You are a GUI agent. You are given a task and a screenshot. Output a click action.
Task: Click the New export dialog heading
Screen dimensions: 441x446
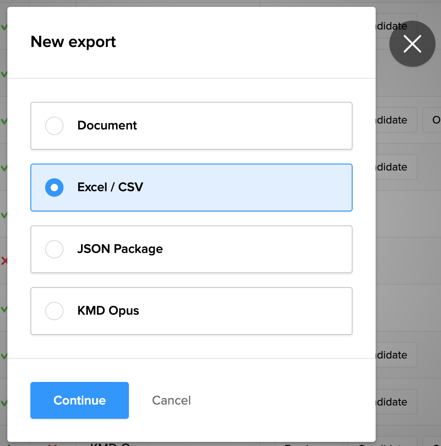tap(73, 42)
